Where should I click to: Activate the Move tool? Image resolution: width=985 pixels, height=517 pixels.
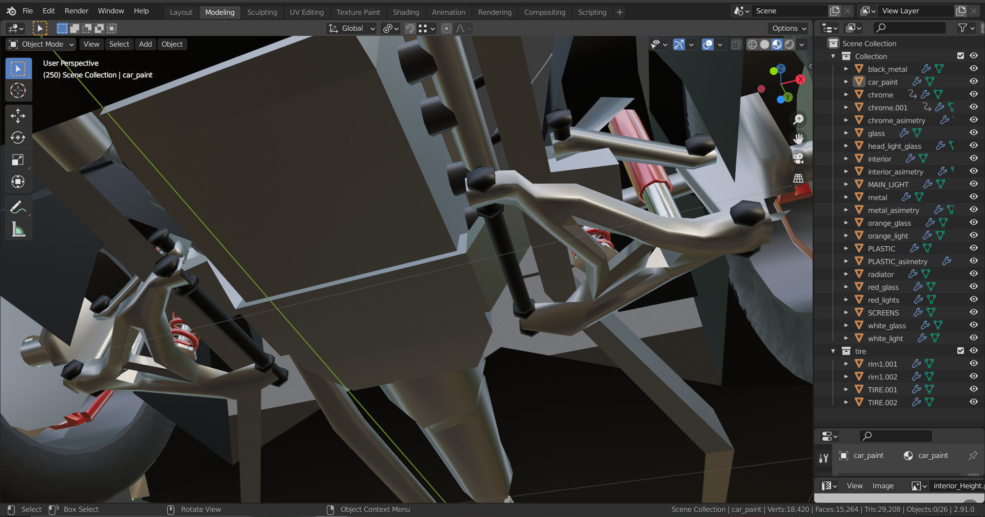tap(18, 115)
